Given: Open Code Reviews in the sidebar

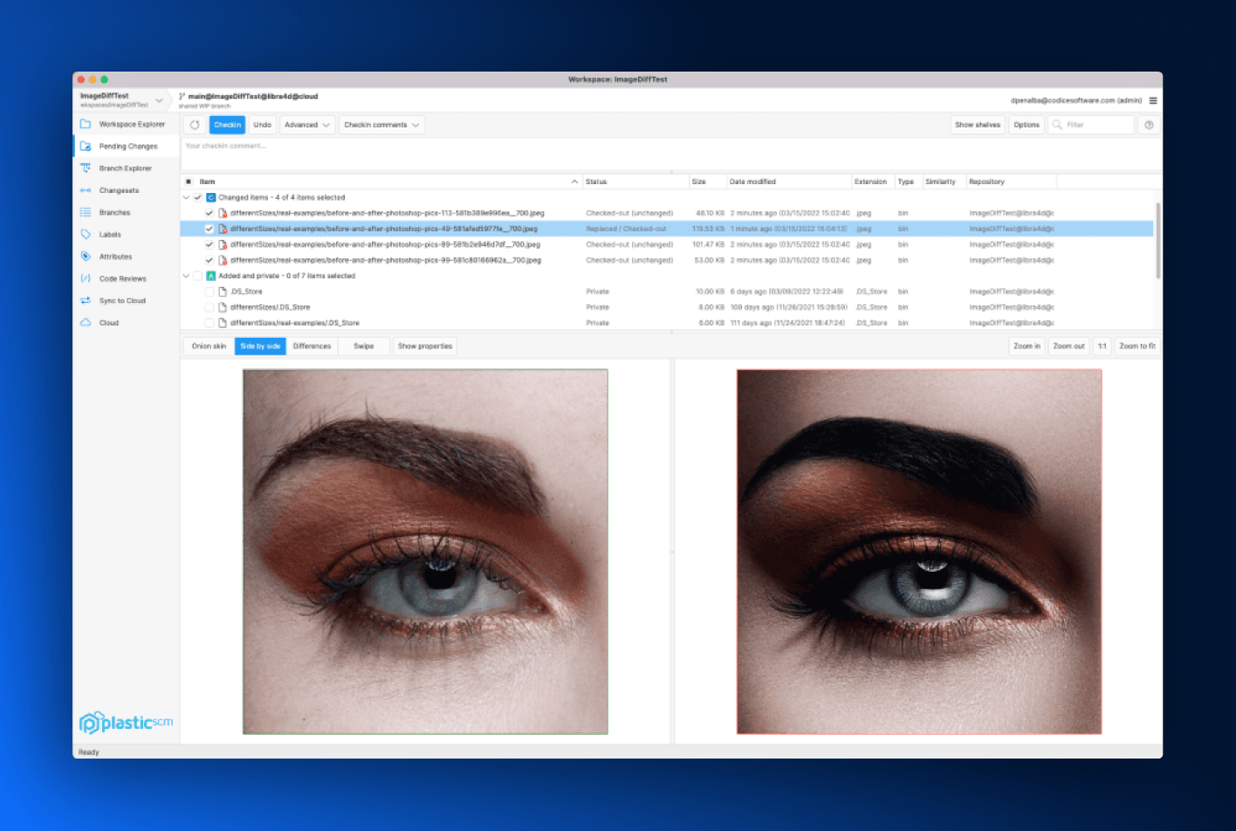Looking at the screenshot, I should [x=122, y=278].
